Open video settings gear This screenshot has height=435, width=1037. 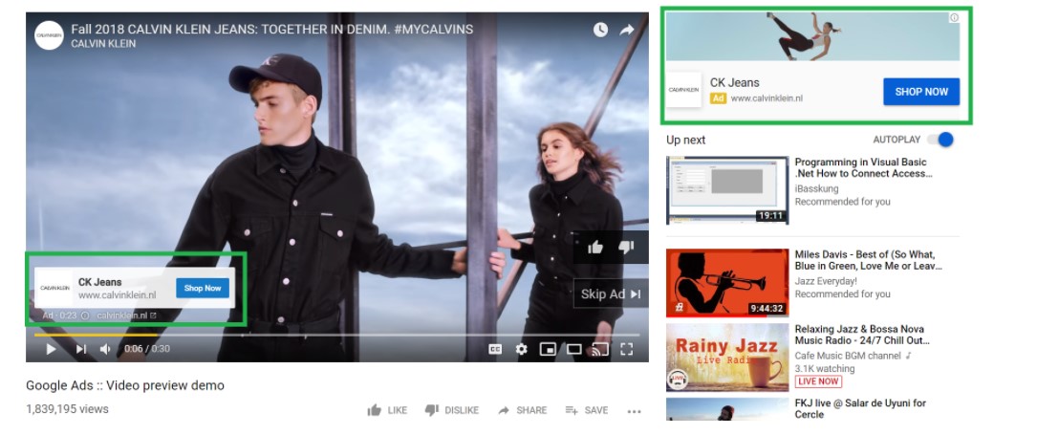click(521, 349)
